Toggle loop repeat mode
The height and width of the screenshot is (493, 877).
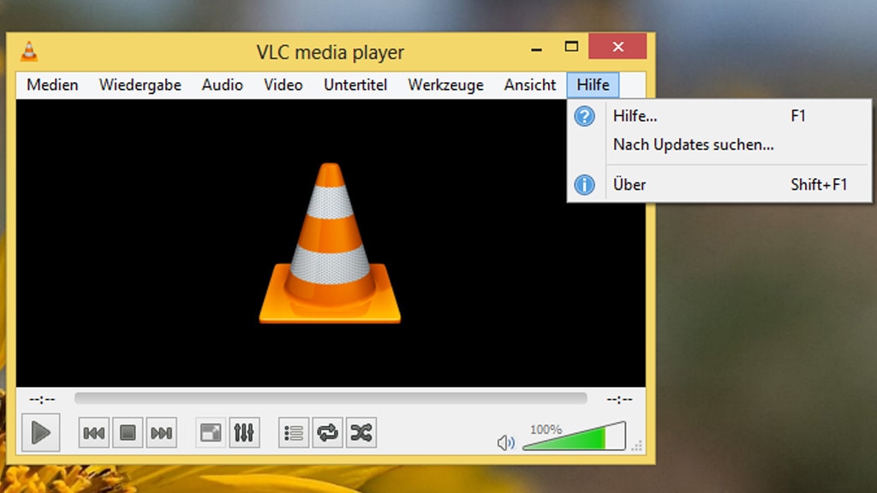click(x=327, y=433)
